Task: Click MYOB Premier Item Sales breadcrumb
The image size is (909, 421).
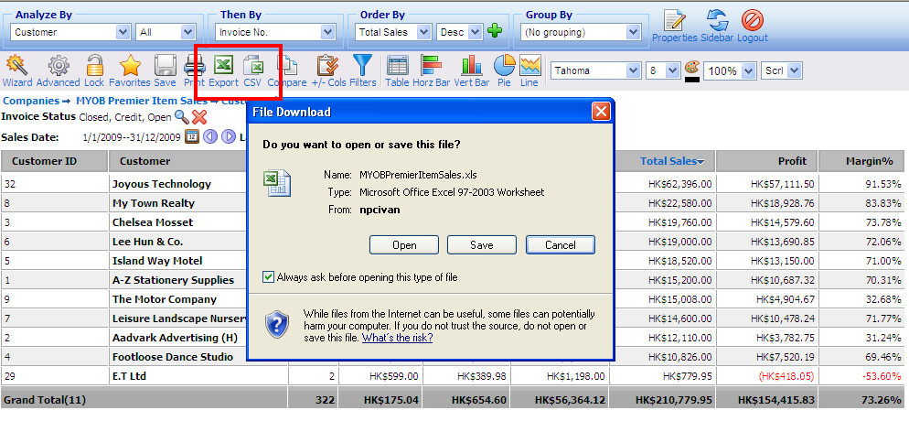Action: [142, 101]
